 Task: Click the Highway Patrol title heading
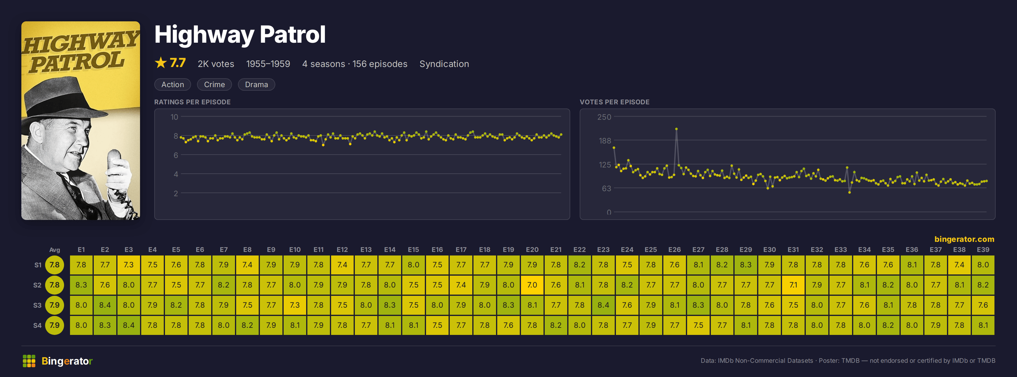point(240,35)
